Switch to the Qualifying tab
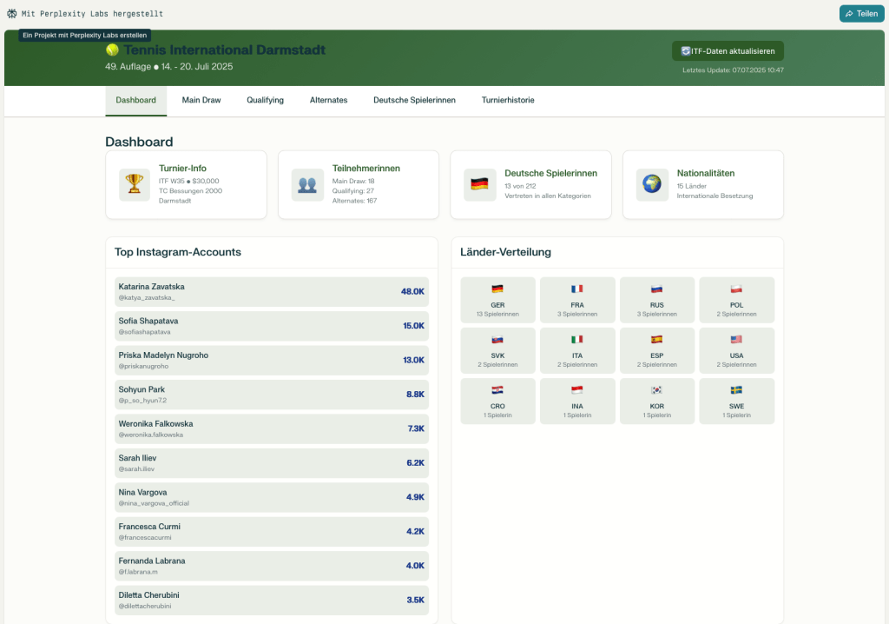889x624 pixels. coord(265,101)
